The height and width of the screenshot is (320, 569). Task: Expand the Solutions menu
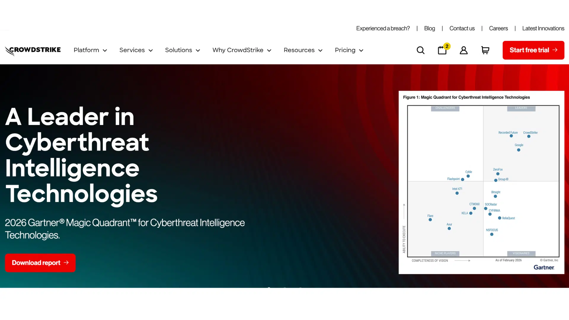coord(183,50)
